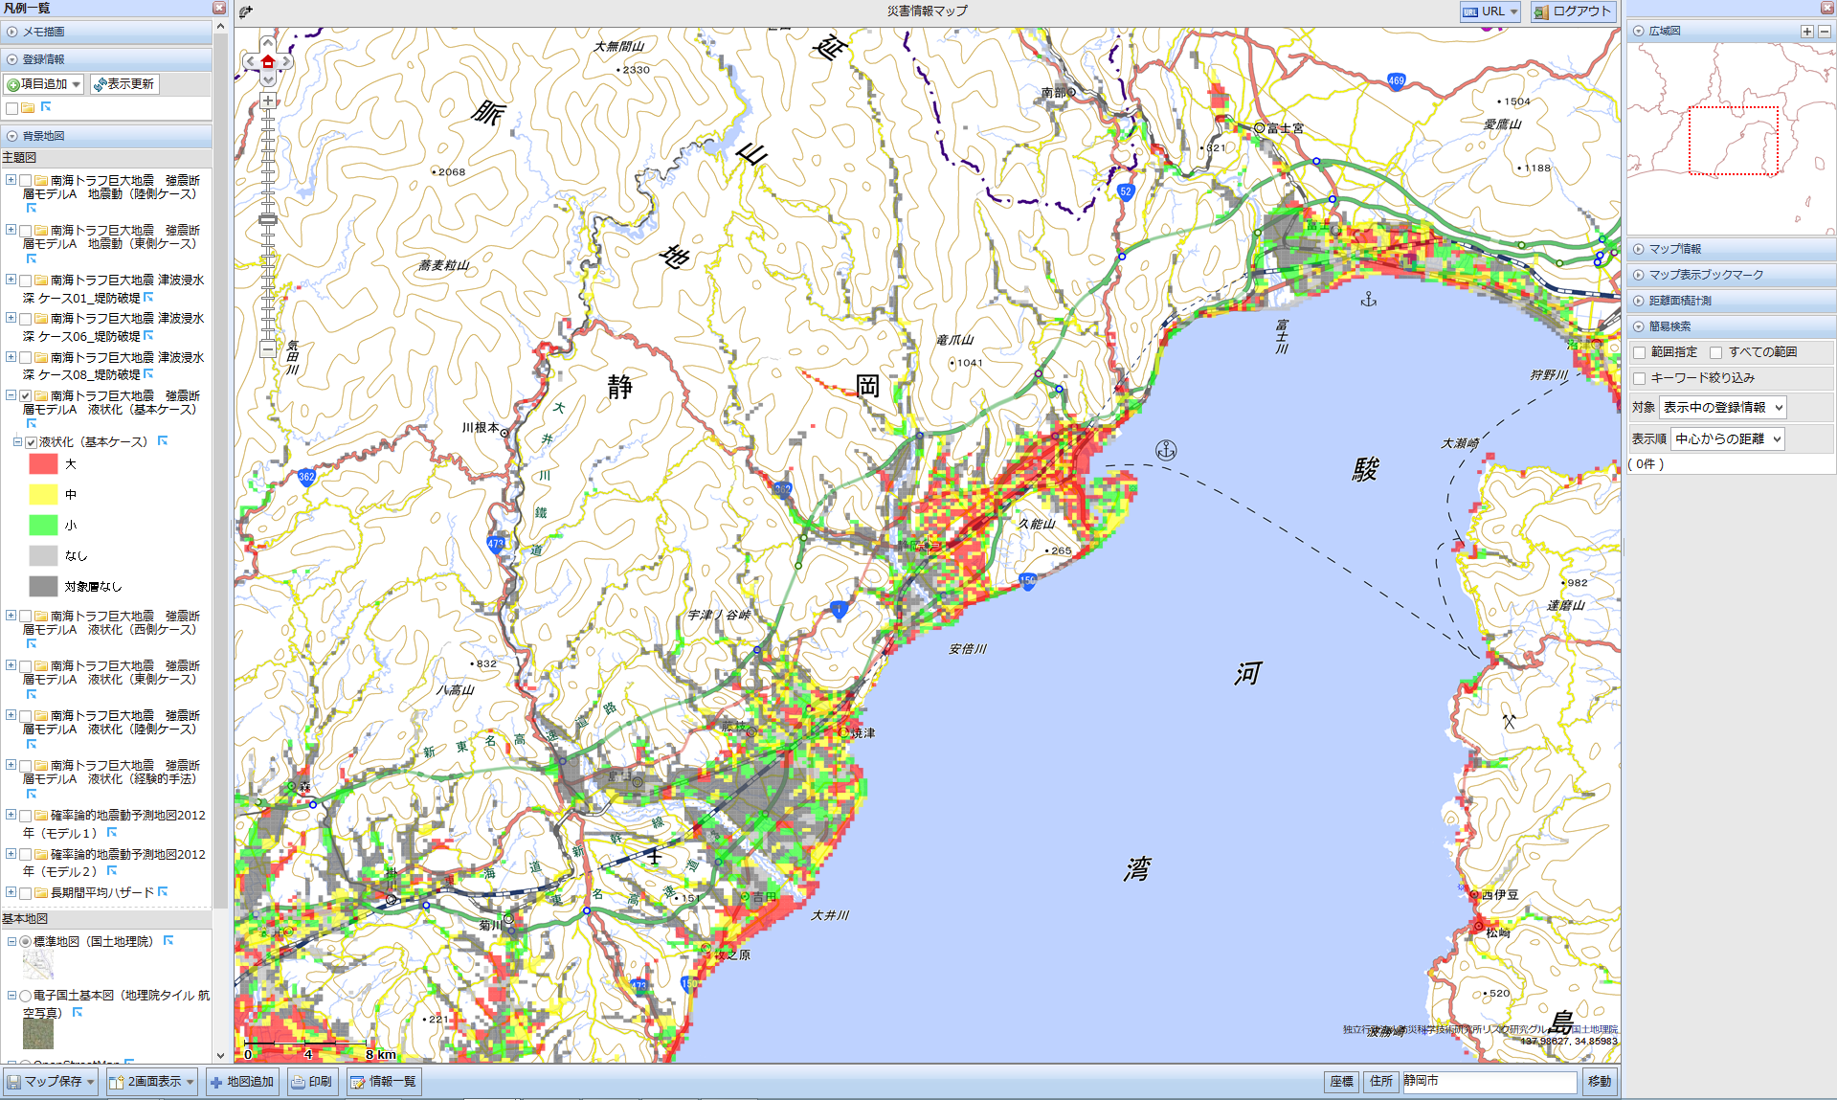This screenshot has width=1837, height=1100.
Task: Open the マップ保存 dropdown menu
Action: (53, 1082)
